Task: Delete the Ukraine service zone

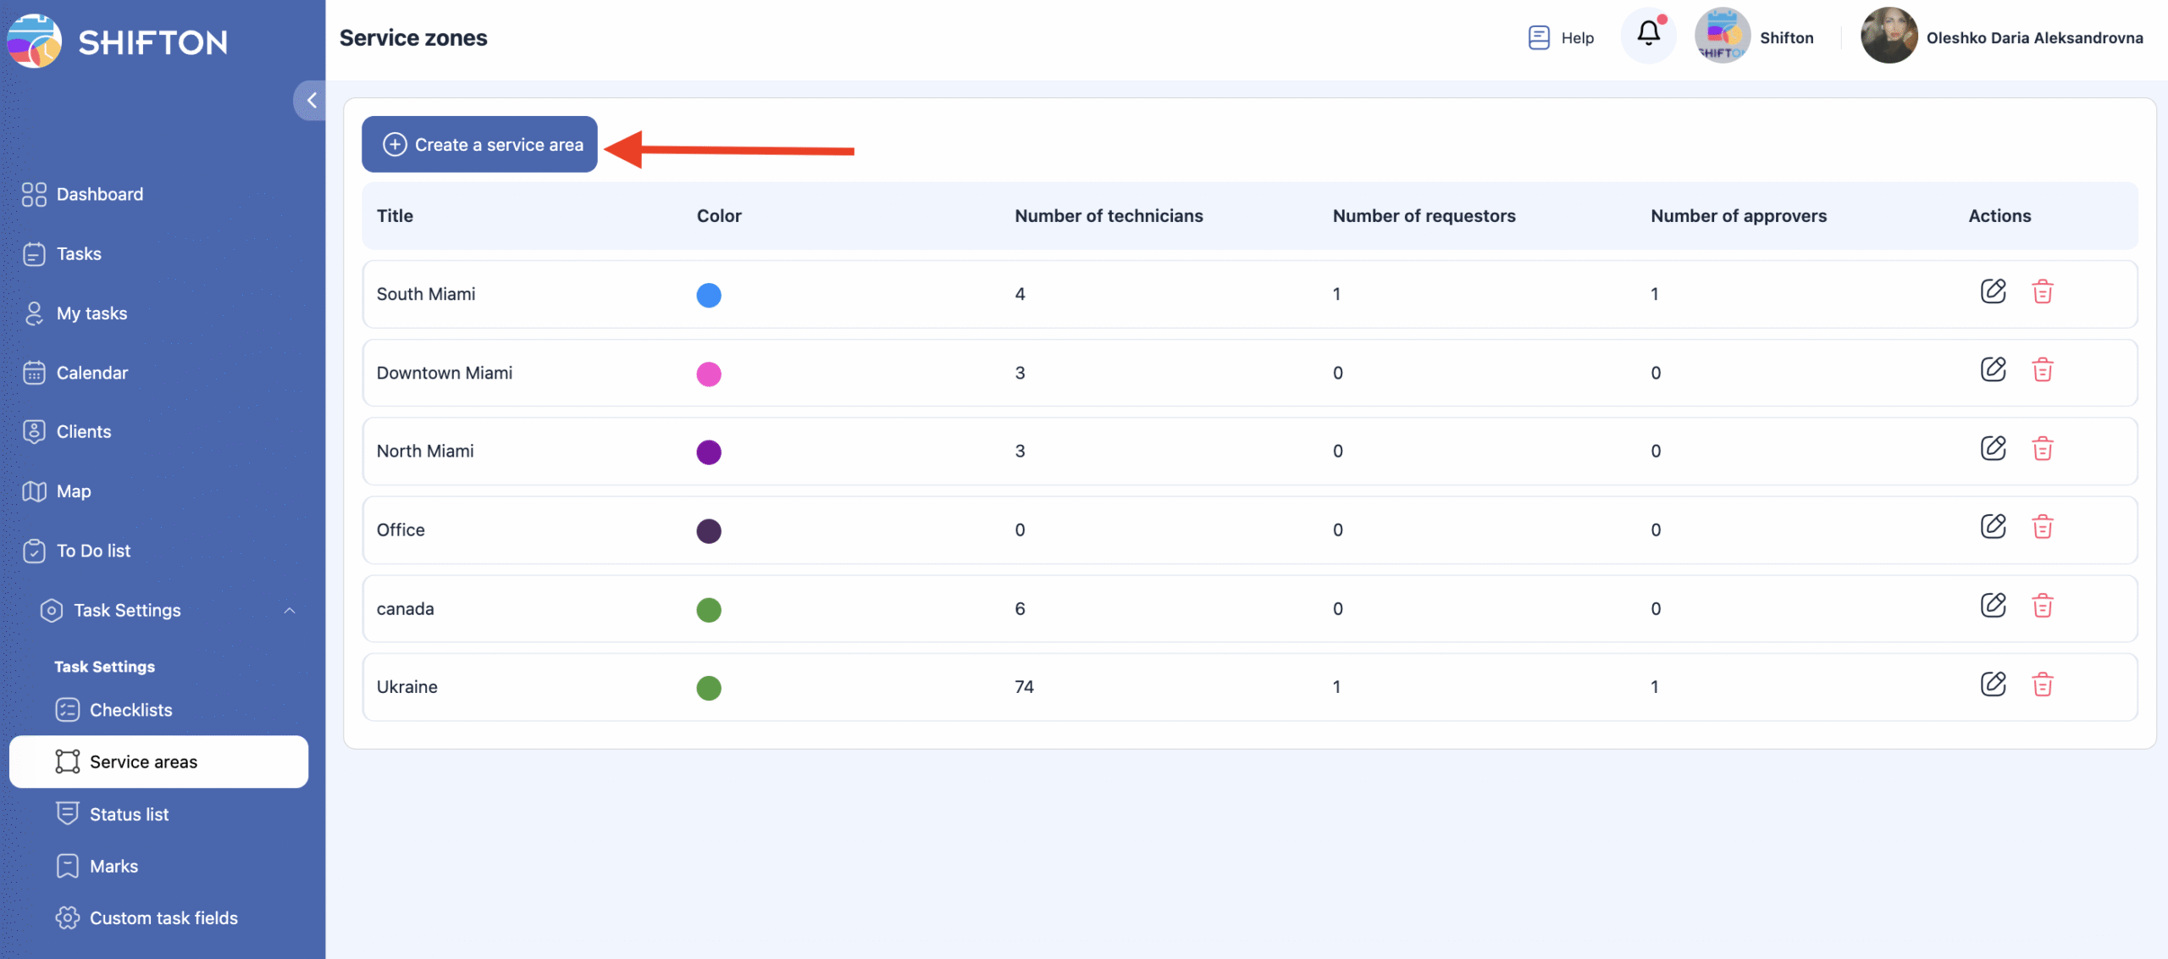Action: coord(2042,685)
